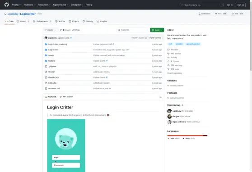Click the swift topic tag
Screen dimensions: 252x172
[x=170, y=44]
